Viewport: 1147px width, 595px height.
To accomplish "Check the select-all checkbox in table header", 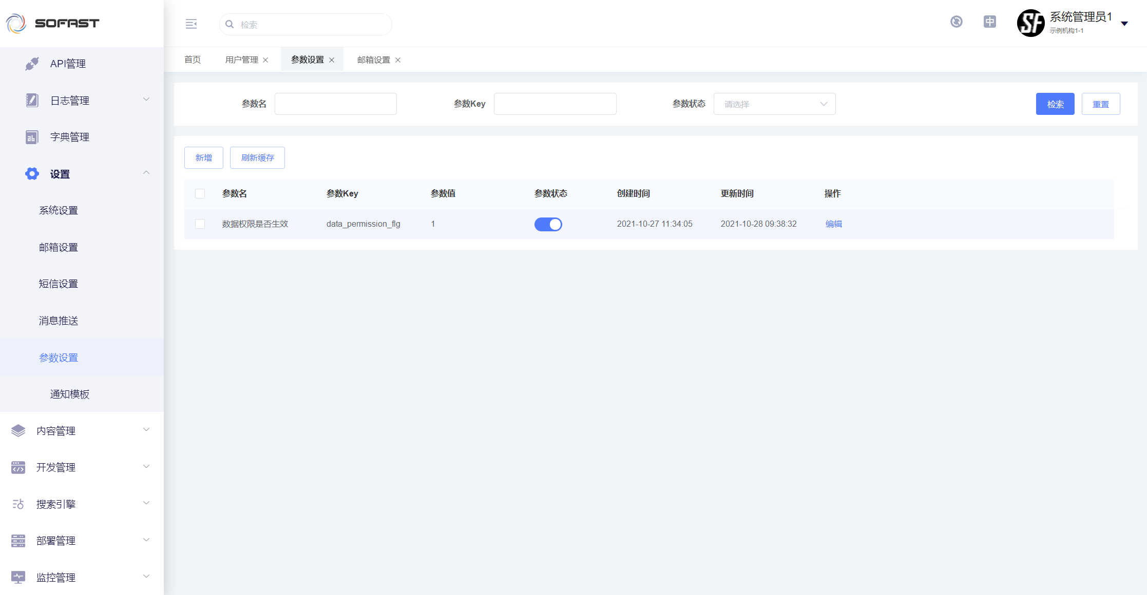I will 200,193.
